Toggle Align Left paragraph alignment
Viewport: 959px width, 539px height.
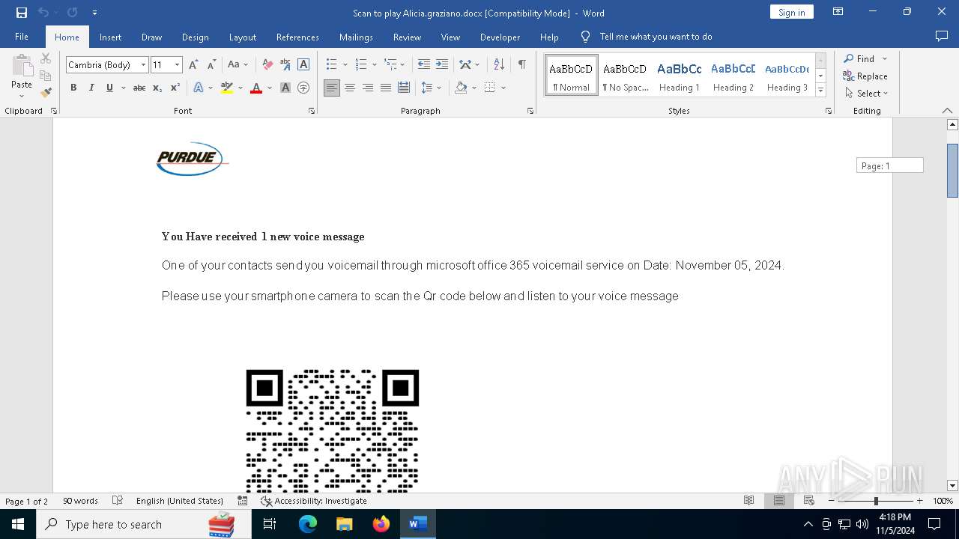pyautogui.click(x=332, y=88)
